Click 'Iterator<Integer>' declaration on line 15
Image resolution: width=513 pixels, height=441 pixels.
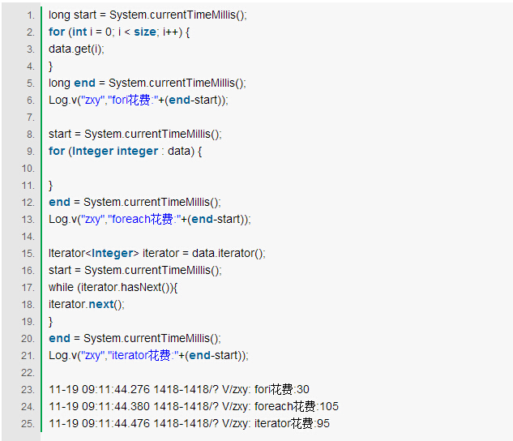pos(93,254)
